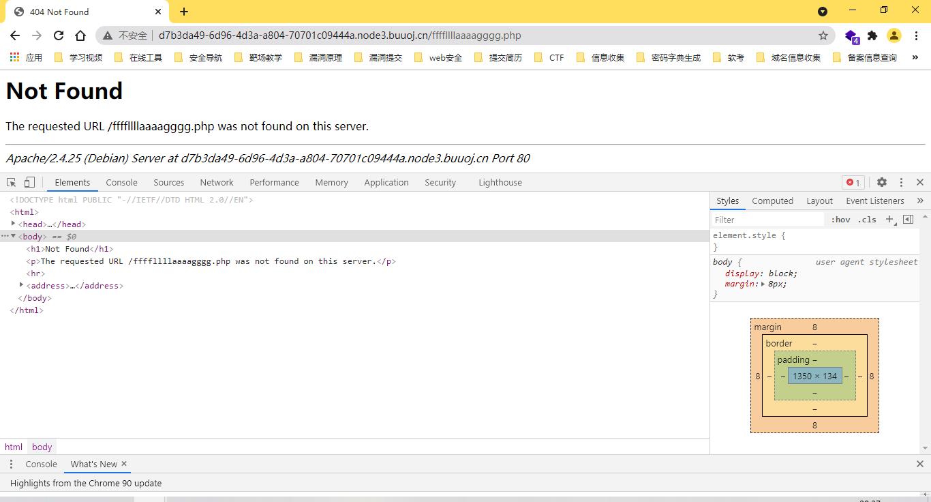Viewport: 931px width, 502px height.
Task: Open the actions ellipsis beside body node
Action: 4,236
